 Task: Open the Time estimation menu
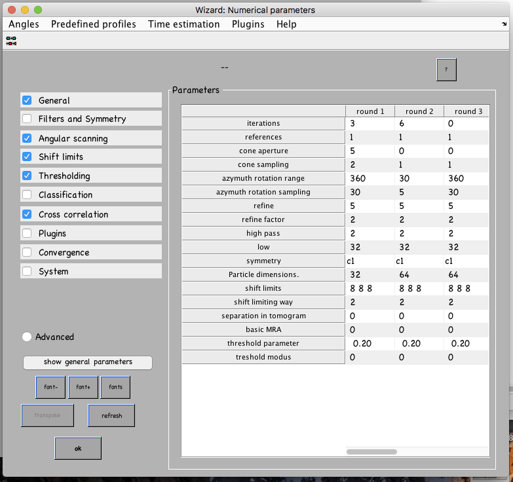coord(183,24)
